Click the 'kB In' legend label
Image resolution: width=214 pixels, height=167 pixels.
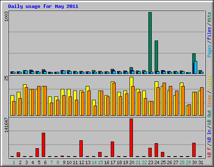209,136
